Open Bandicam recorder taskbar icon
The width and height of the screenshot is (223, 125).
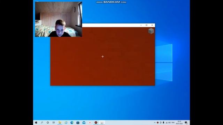[x=96, y=123]
